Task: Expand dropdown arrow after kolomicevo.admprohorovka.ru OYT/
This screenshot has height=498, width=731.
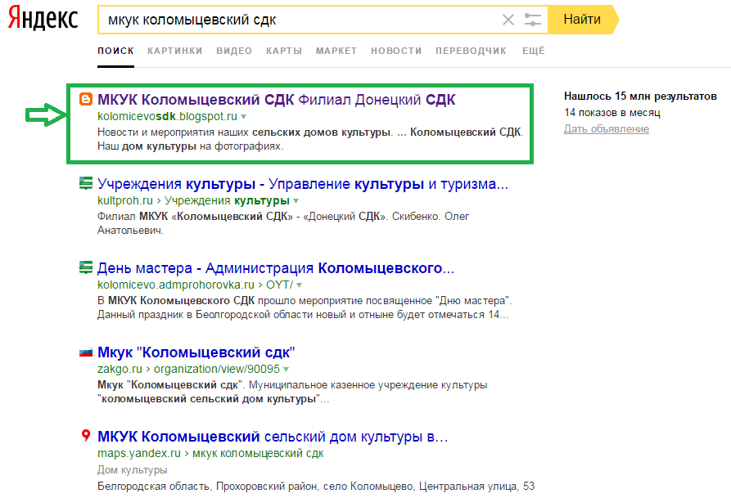Action: click(300, 285)
